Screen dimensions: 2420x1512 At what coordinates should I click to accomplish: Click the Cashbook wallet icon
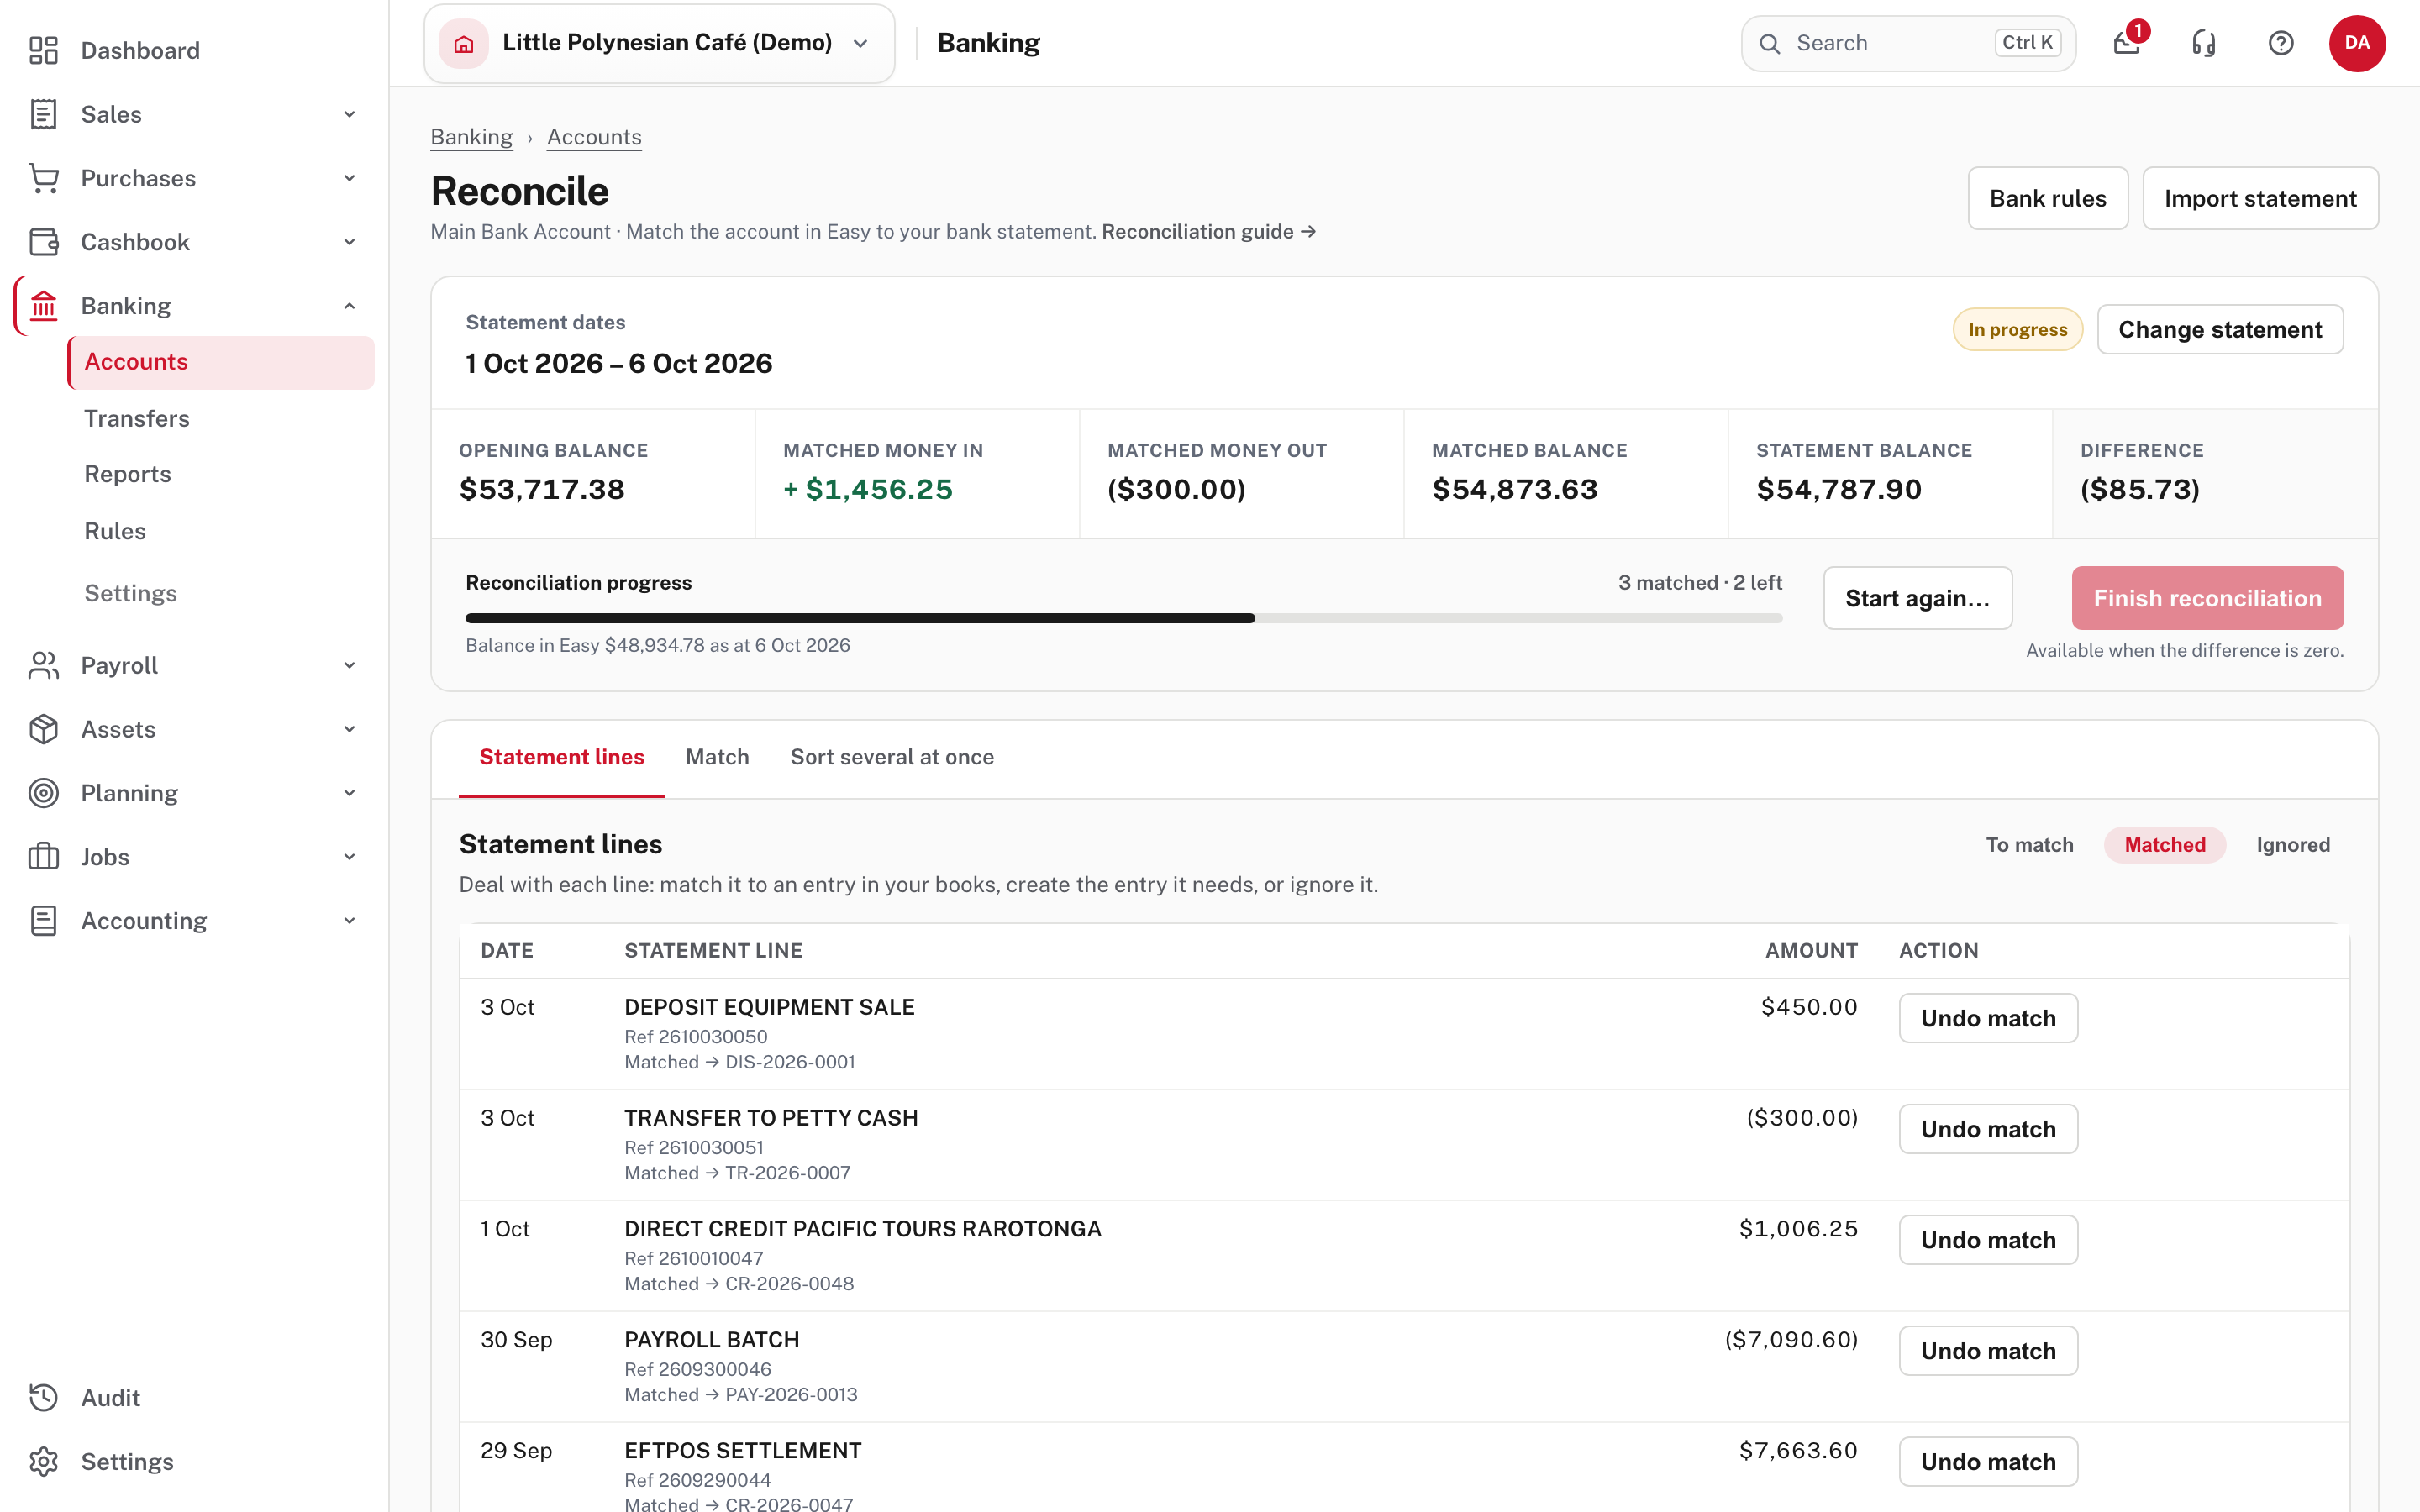point(43,242)
